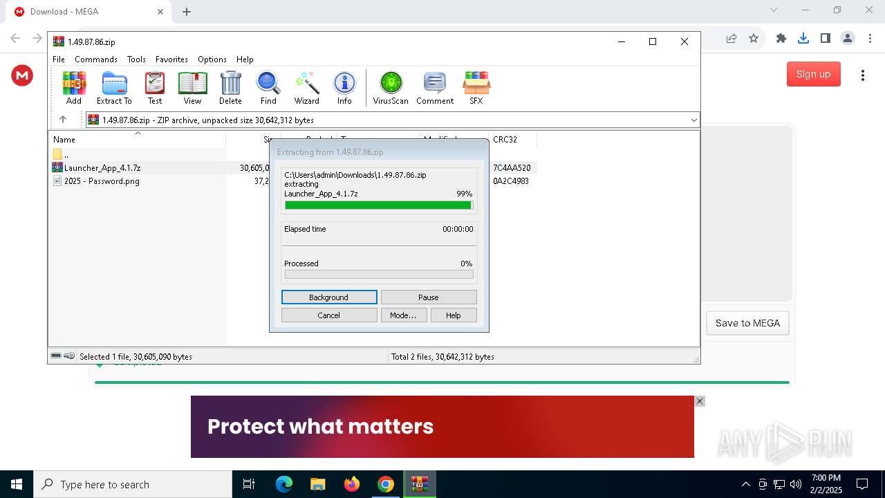
Task: Show hidden tray icons chevron
Action: 745,484
